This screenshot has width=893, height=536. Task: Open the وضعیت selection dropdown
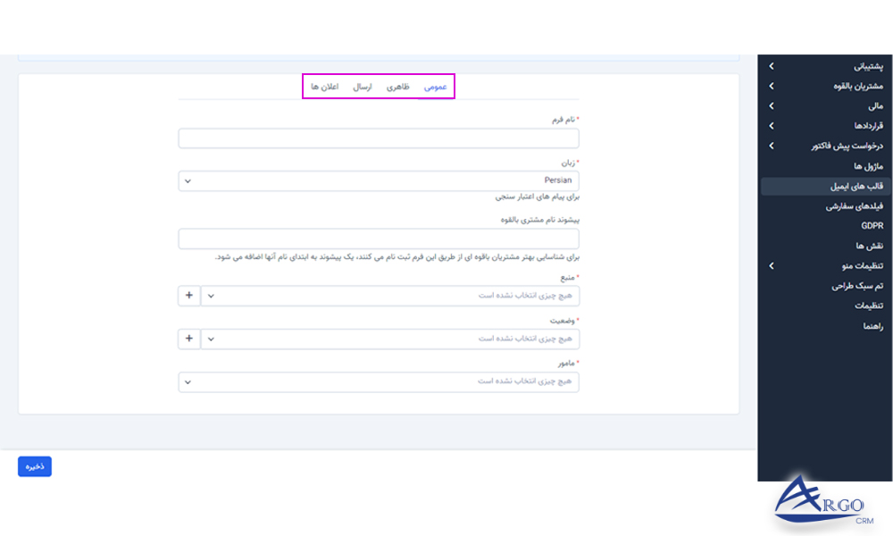pos(391,339)
